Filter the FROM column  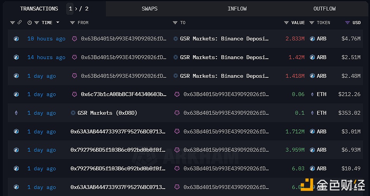point(72,23)
